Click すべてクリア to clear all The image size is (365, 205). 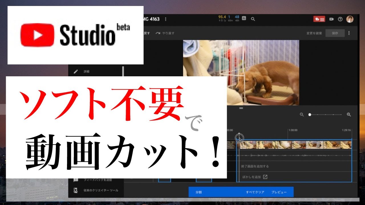255,192
